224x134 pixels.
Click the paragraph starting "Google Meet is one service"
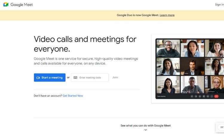(86, 61)
